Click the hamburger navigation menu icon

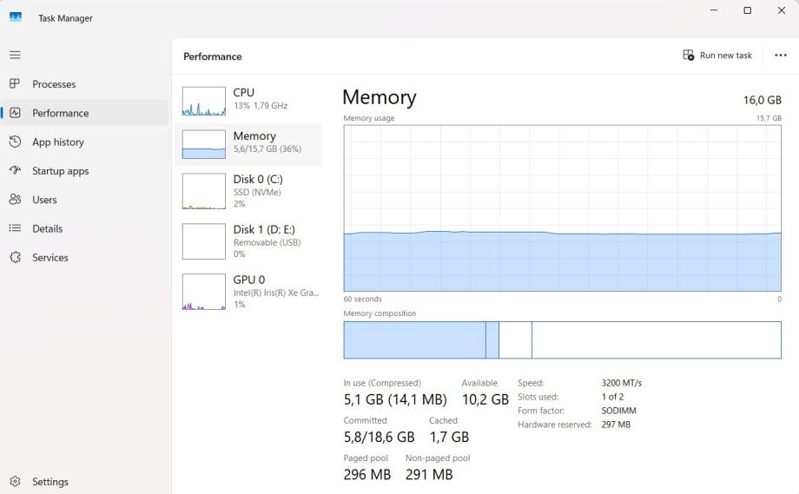pyautogui.click(x=15, y=55)
